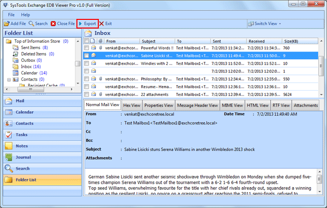Click the Switch View grid icon

[251, 23]
